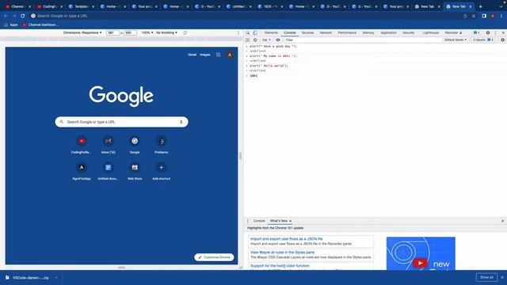Open DevTools settings gear in top bar

point(488,32)
